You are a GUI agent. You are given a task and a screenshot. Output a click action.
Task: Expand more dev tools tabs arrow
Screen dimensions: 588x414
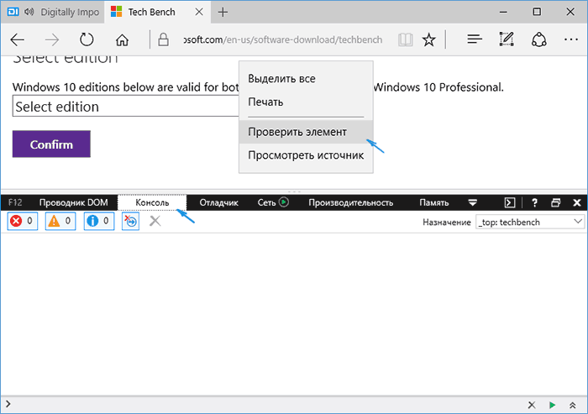tap(473, 202)
